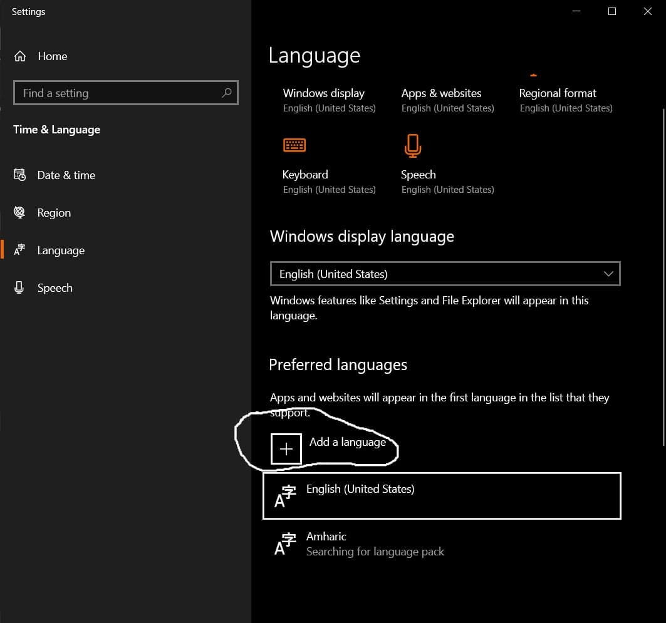The height and width of the screenshot is (623, 666).
Task: Click the Region globe icon
Action: pos(19,212)
